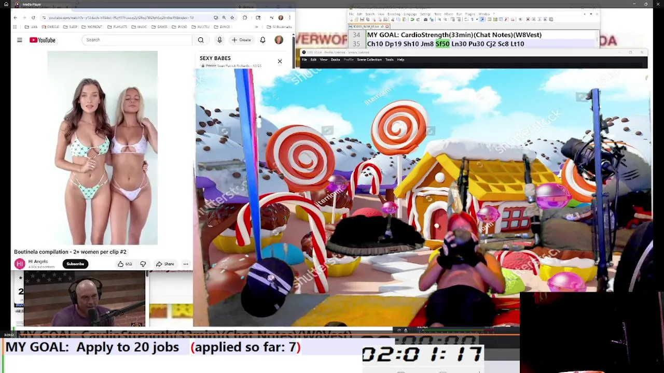
Task: Zoom page with the Chrome magnifier icon
Action: click(224, 18)
